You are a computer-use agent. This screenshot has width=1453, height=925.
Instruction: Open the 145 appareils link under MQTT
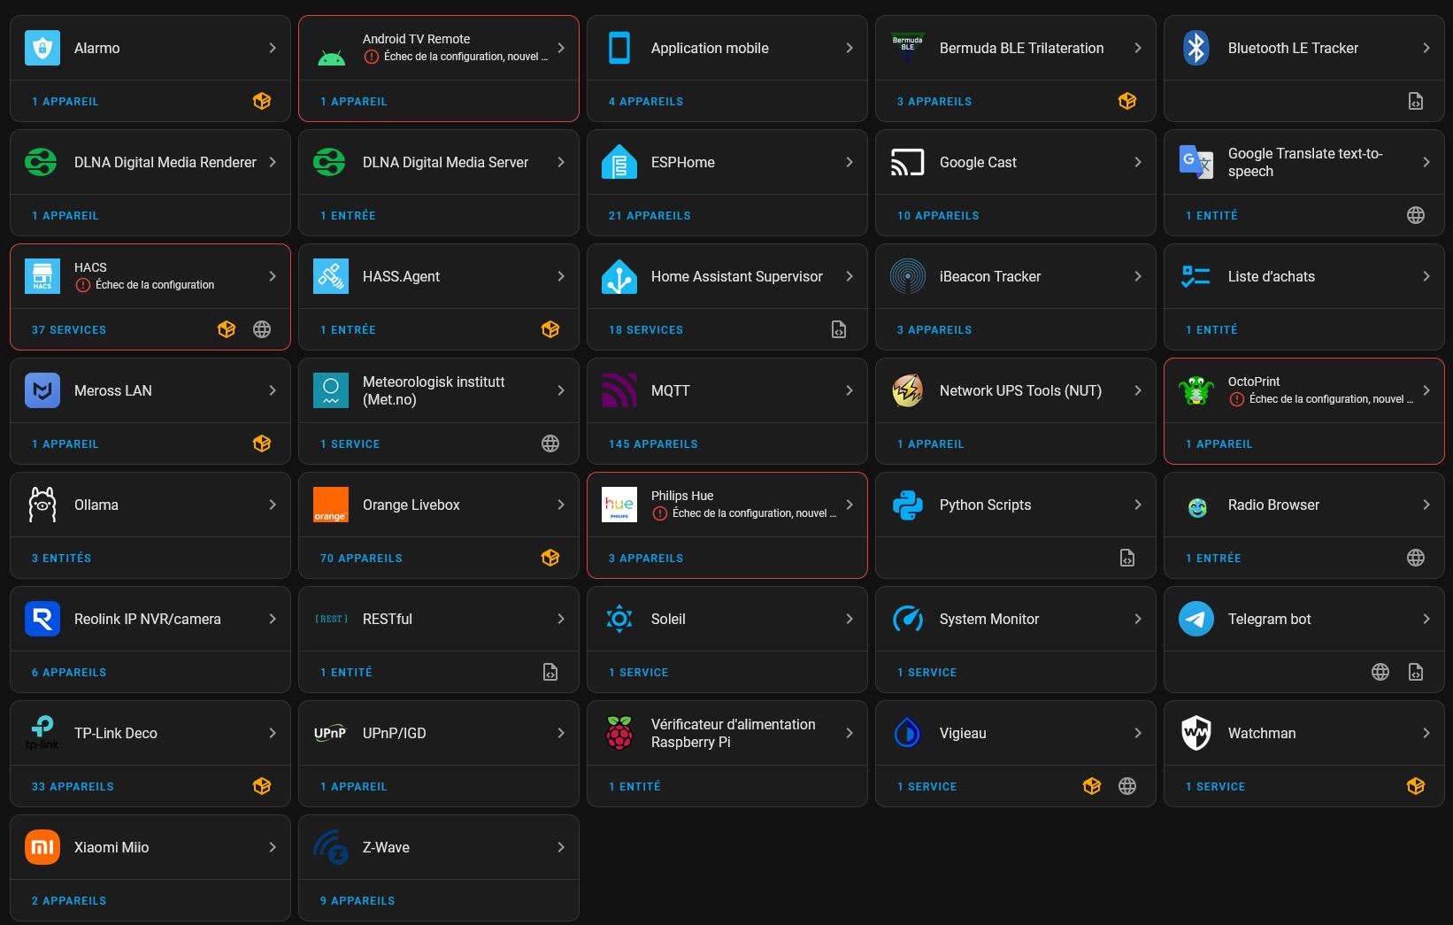coord(653,444)
